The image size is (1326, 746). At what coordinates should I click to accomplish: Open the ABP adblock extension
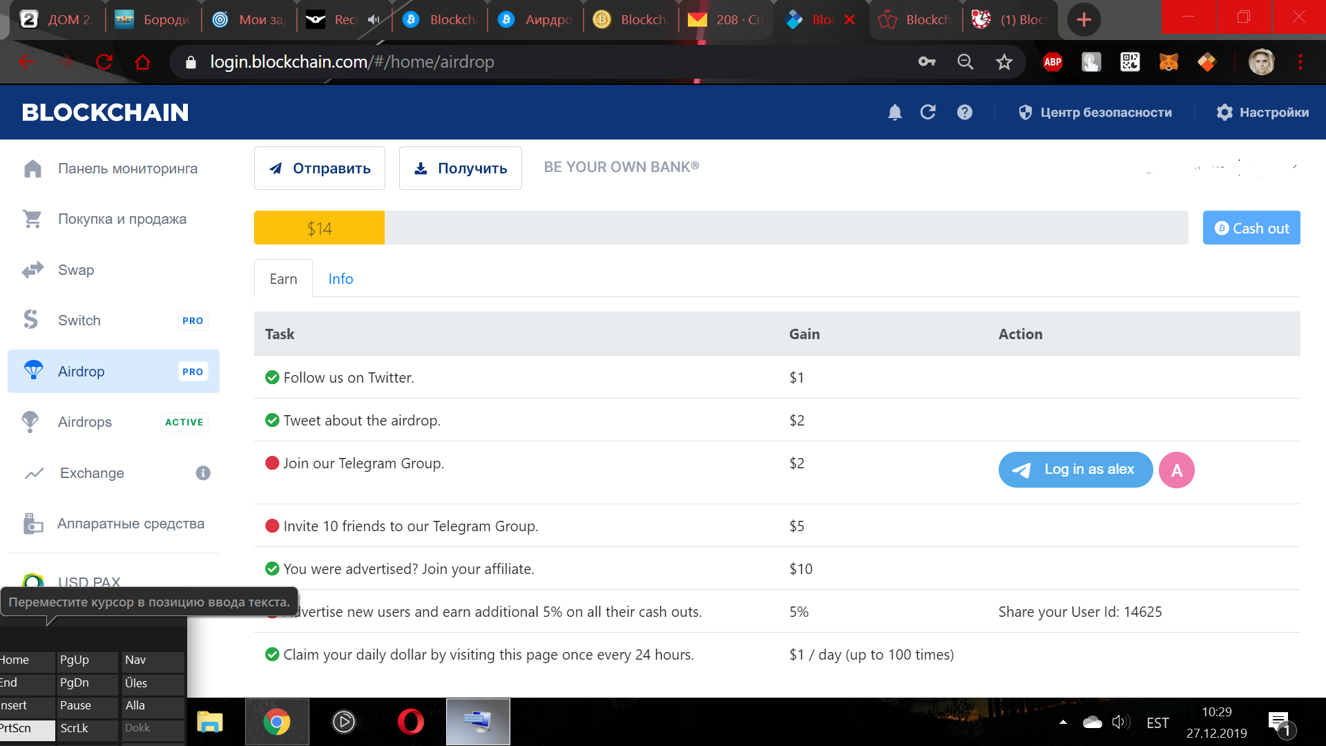1053,62
